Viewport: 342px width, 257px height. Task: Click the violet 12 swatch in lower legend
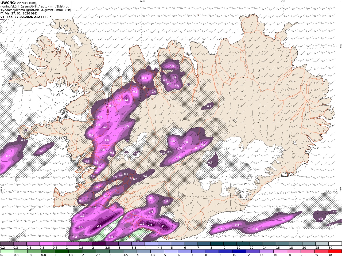pyautogui.click(x=252, y=251)
